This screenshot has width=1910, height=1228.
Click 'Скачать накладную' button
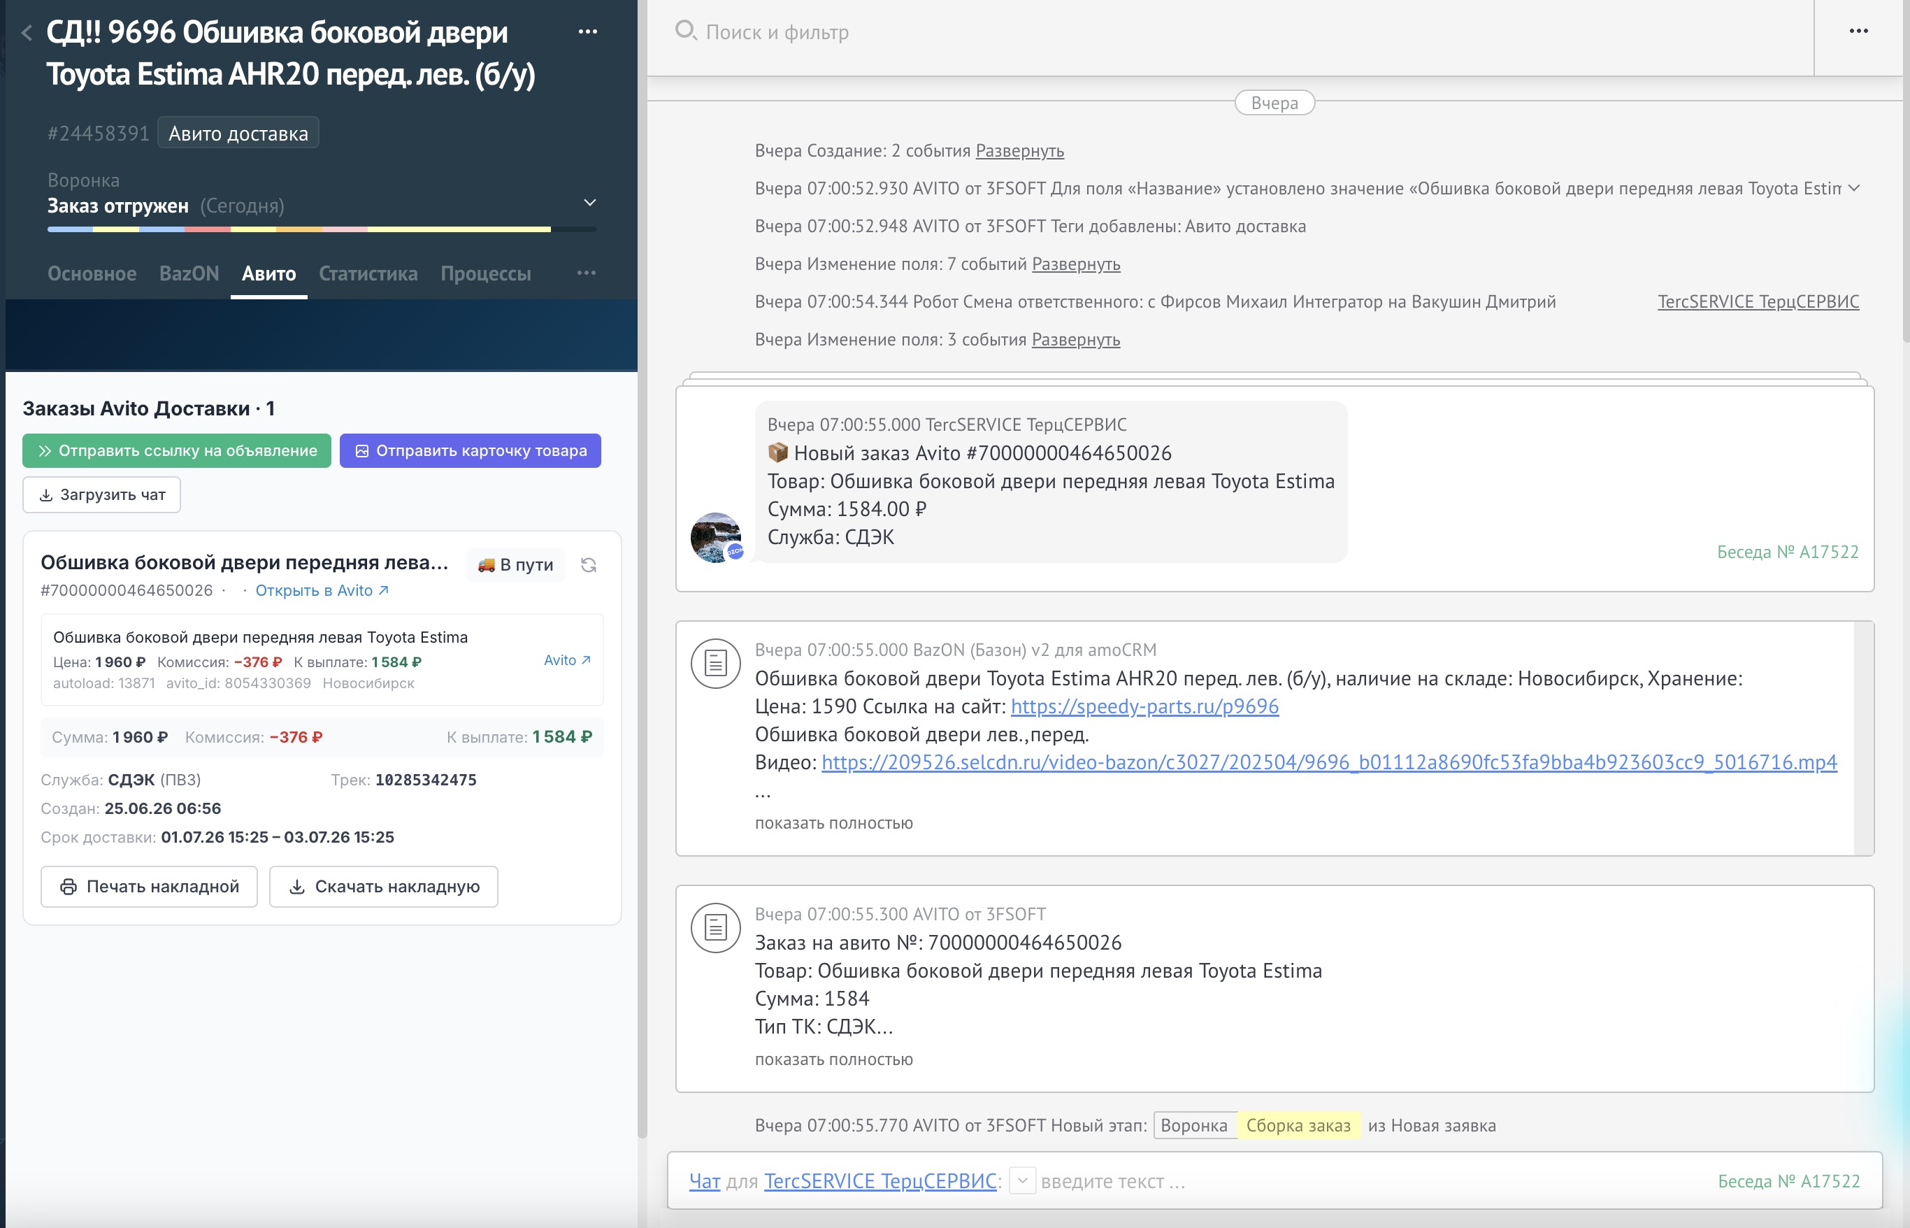(x=383, y=887)
